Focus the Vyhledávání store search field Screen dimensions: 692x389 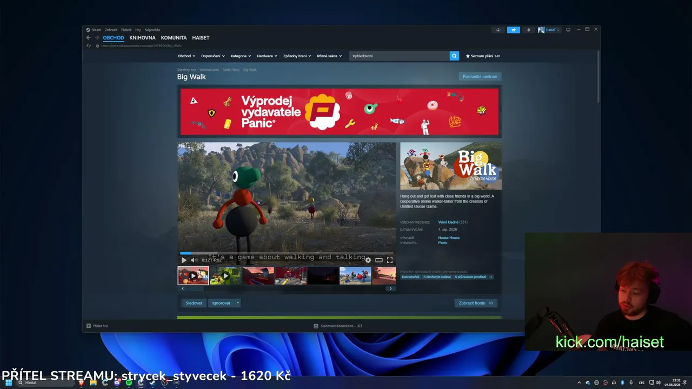click(x=400, y=56)
